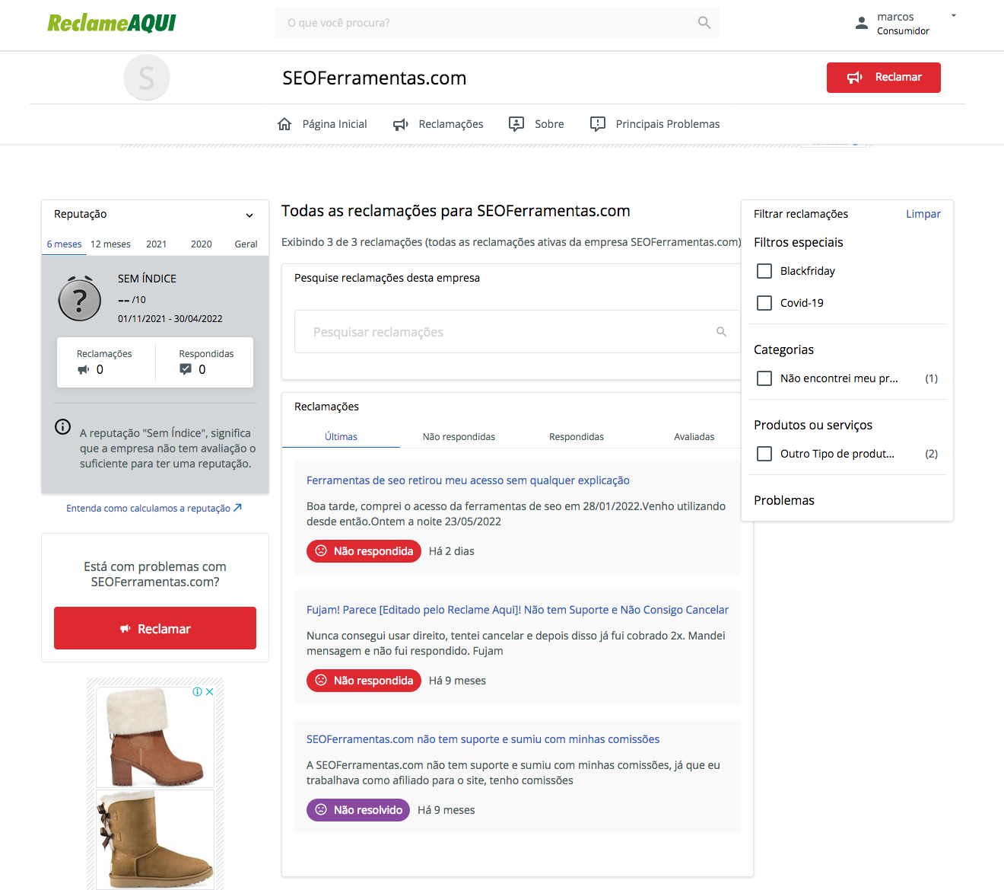The height and width of the screenshot is (890, 1004).
Task: Click the info icon beside reputation explanation
Action: (x=63, y=427)
